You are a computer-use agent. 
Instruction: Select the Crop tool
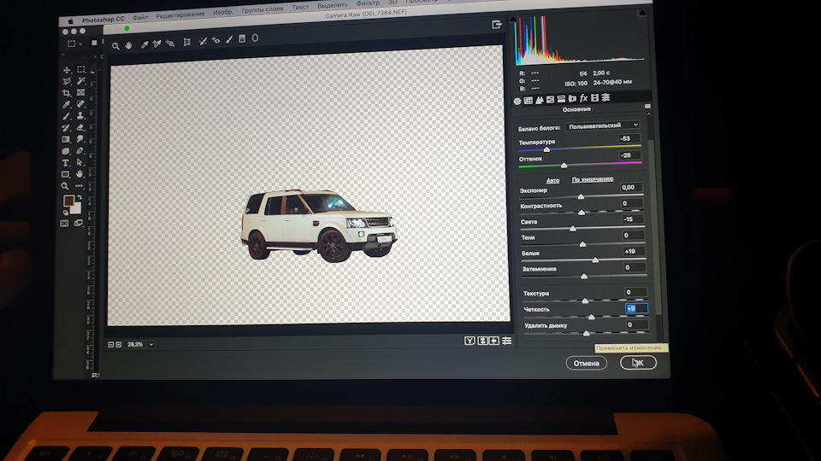(66, 93)
